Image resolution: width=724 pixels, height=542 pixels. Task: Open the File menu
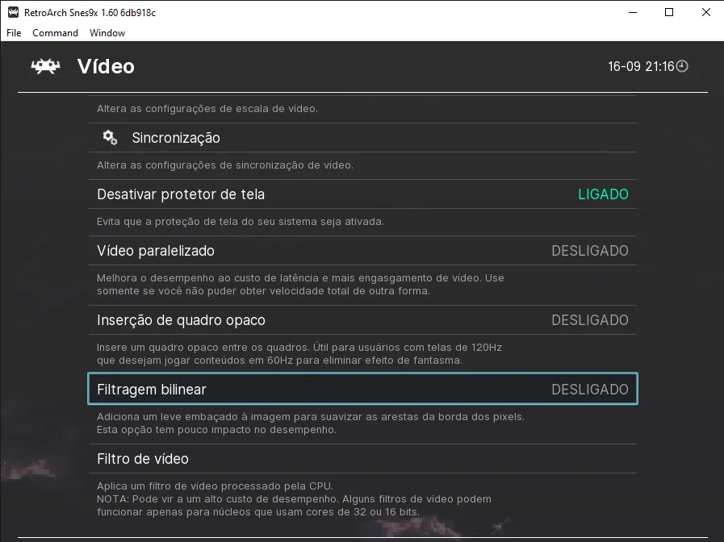pyautogui.click(x=14, y=33)
